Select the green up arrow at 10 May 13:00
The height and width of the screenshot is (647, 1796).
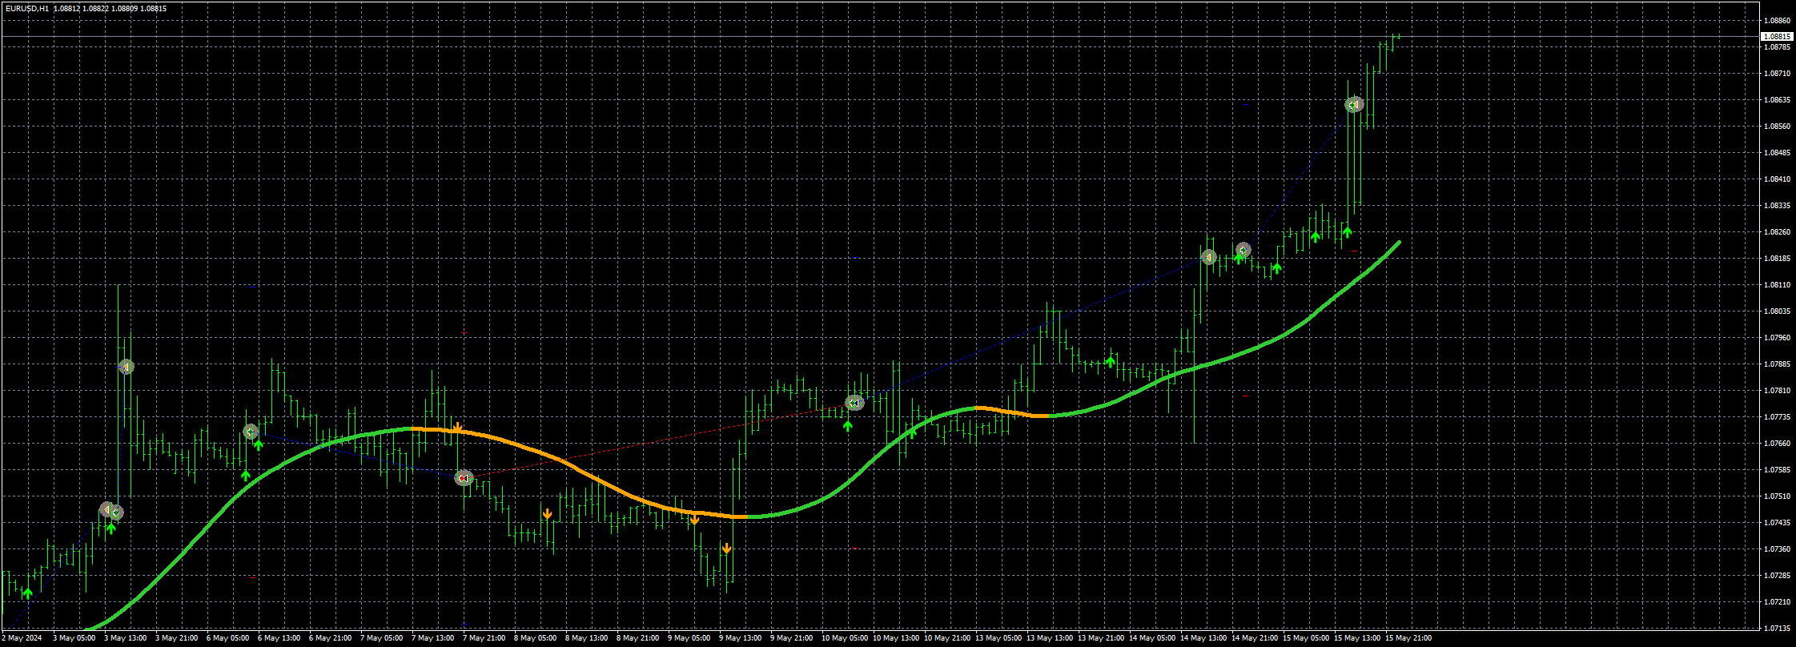coord(912,432)
